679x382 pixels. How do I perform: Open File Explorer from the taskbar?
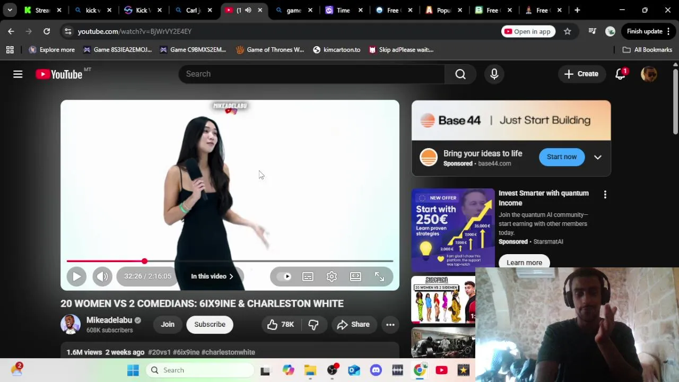(x=310, y=370)
